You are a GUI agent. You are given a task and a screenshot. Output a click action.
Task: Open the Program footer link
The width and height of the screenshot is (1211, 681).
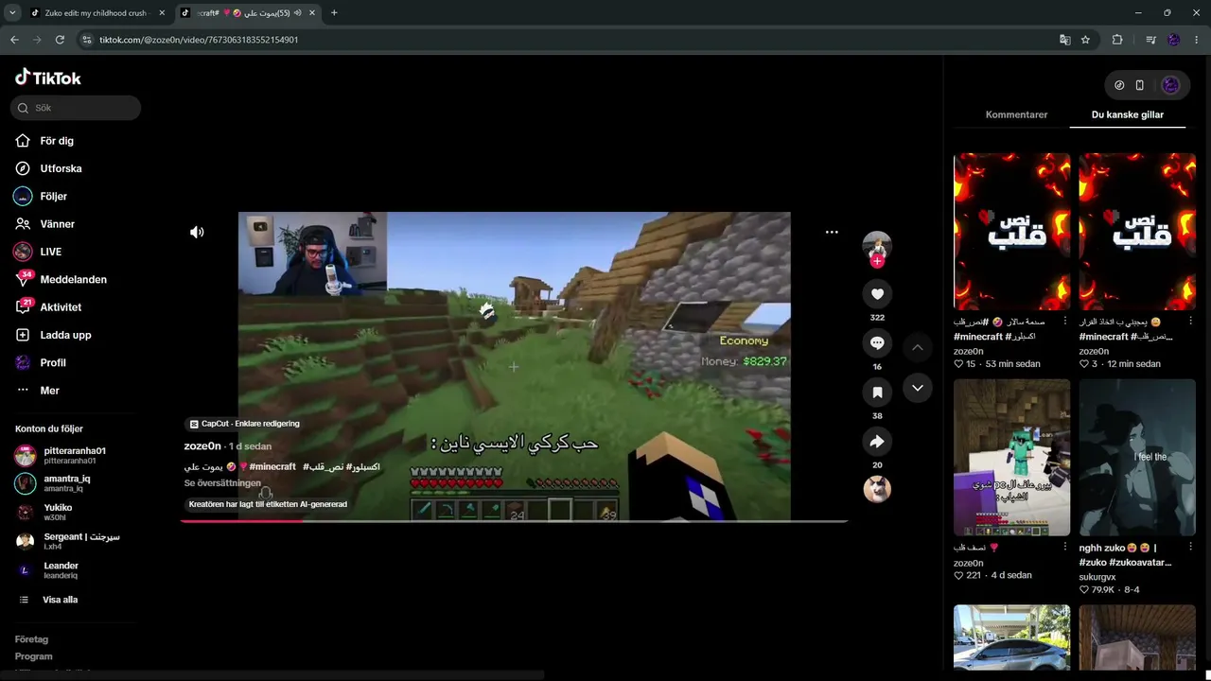(x=34, y=656)
